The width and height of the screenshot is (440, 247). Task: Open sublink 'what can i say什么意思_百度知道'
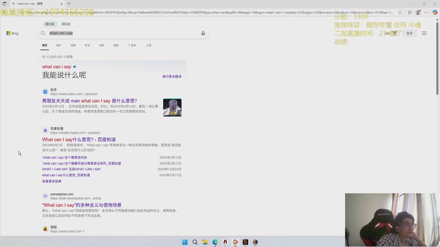(x=66, y=175)
